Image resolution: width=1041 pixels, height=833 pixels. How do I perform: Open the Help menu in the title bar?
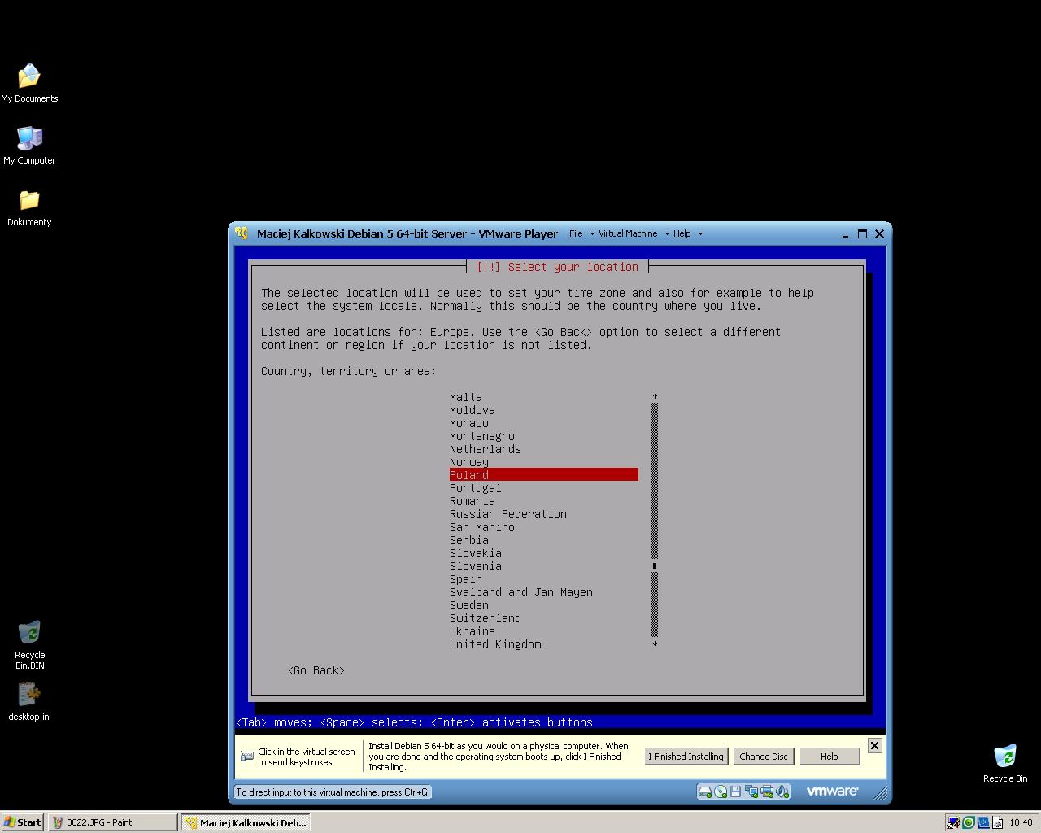coord(682,233)
